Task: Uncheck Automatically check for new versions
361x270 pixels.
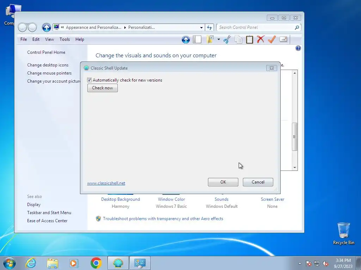Action: (x=89, y=80)
